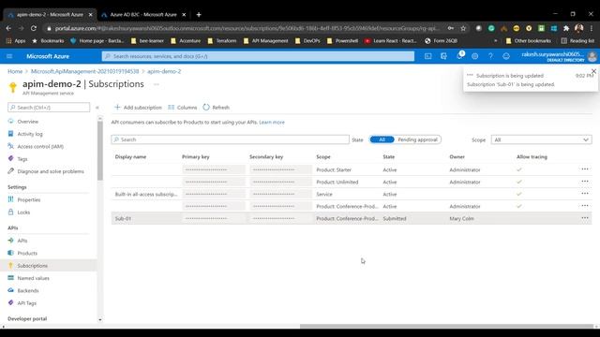
Task: Go back in the browser
Action: tap(8, 28)
